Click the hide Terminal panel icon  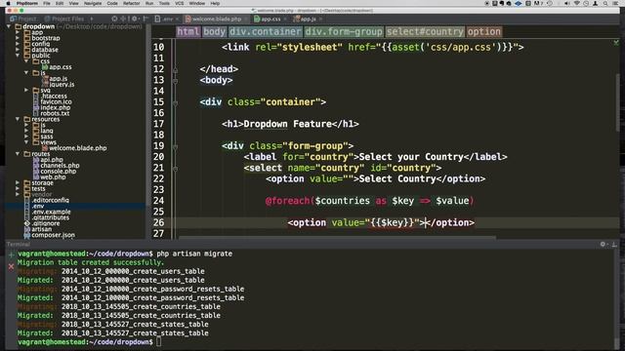614,244
